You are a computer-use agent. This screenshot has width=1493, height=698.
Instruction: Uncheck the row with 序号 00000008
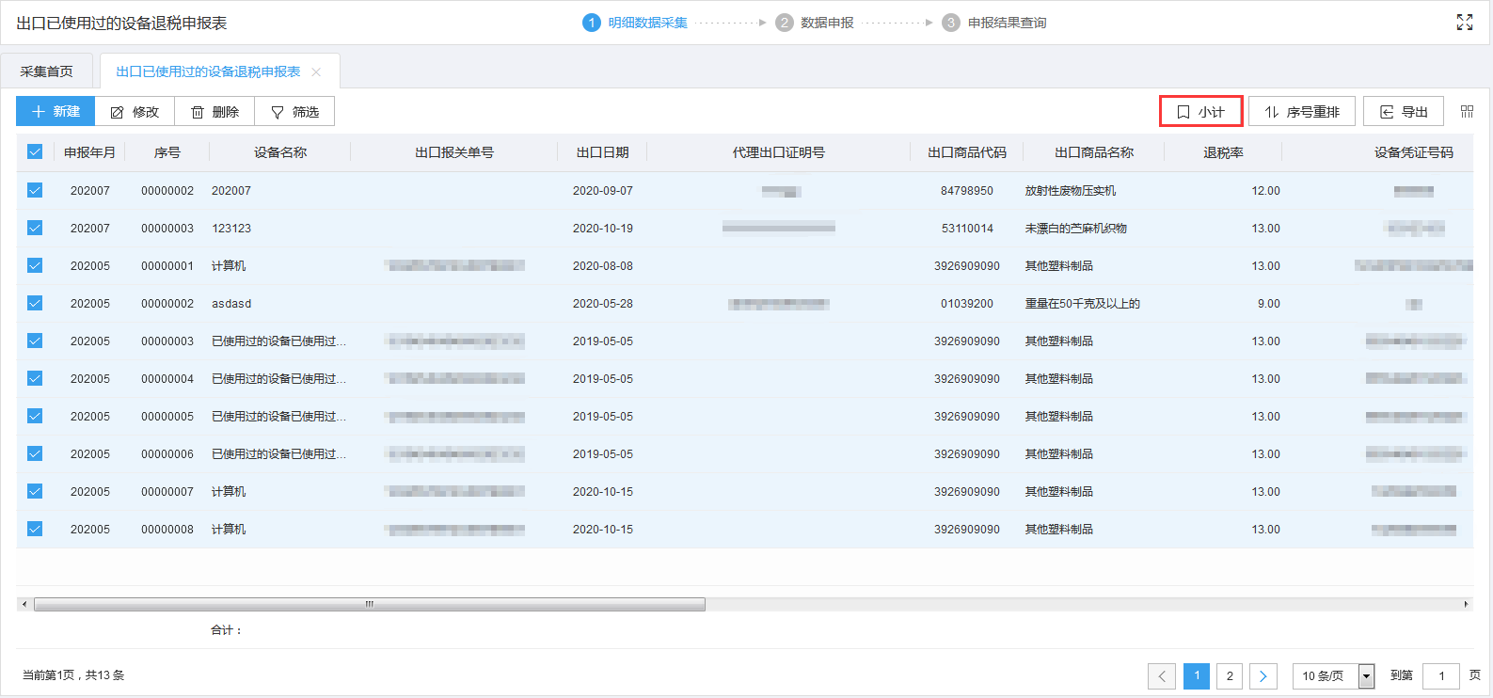(35, 529)
